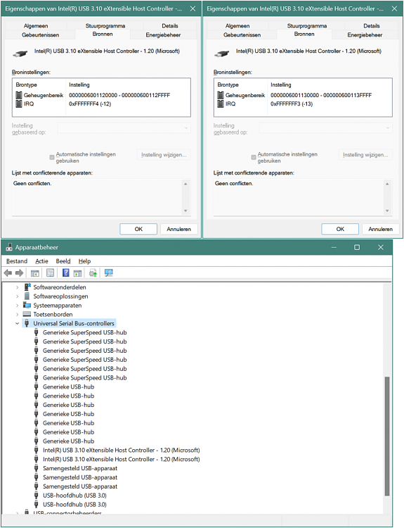Click the Softwareonderdelen category icon

coord(27,287)
